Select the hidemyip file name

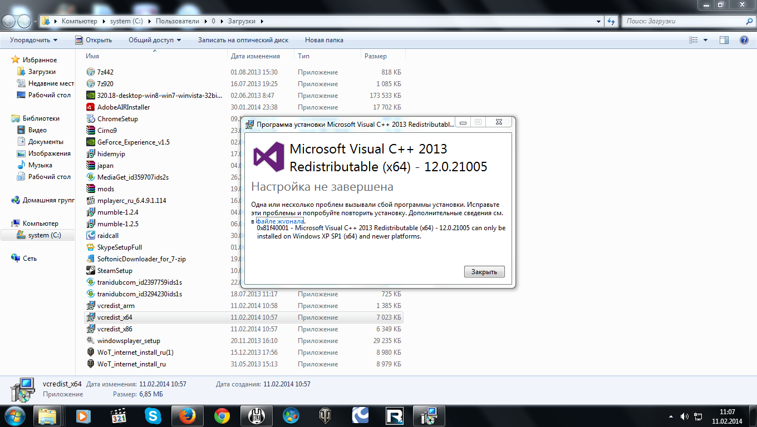pos(111,153)
